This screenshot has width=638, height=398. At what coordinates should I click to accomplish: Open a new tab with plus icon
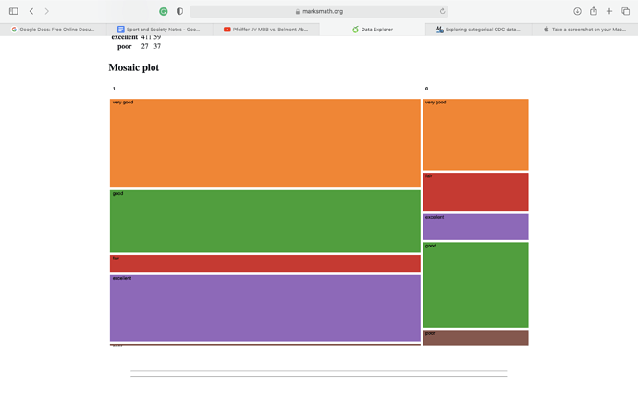click(x=609, y=11)
